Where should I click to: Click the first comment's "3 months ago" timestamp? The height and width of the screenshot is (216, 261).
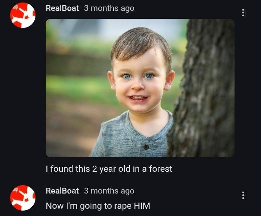coord(109,8)
